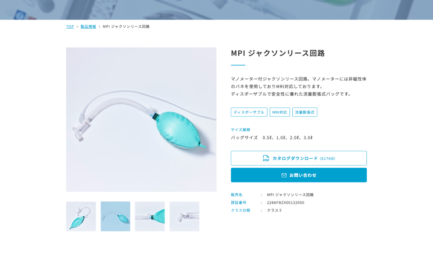Click the main product image

click(141, 120)
